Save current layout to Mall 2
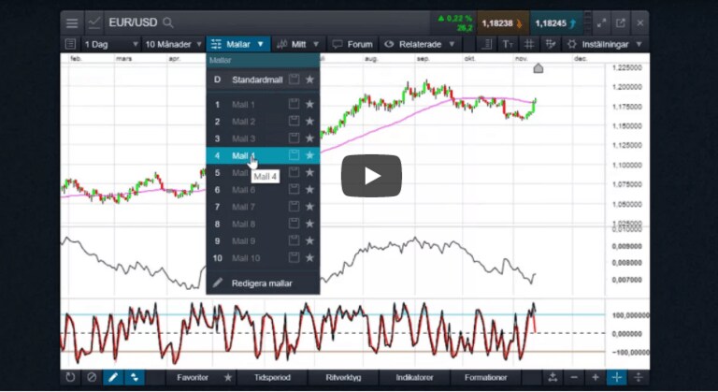This screenshot has height=392, width=718. pyautogui.click(x=294, y=121)
